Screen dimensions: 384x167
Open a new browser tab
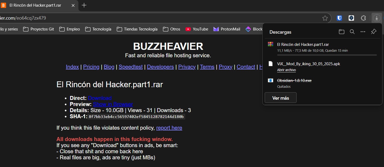(x=84, y=5)
